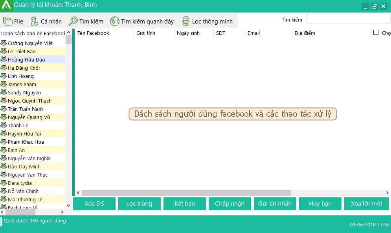Viewport: 391px width, 233px height.
Task: Click the table horizontal scroll left arrow
Action: pyautogui.click(x=78, y=193)
